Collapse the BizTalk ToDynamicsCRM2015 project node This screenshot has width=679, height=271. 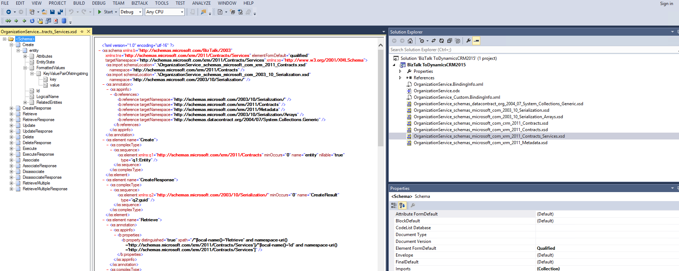pos(394,65)
